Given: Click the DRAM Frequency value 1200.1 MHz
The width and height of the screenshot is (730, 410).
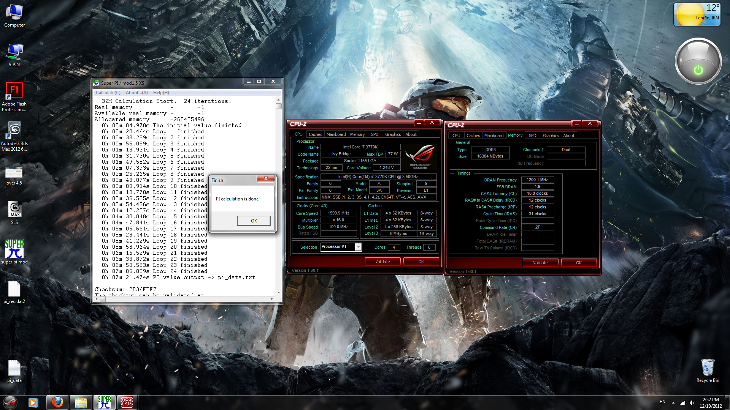Looking at the screenshot, I should pos(538,180).
